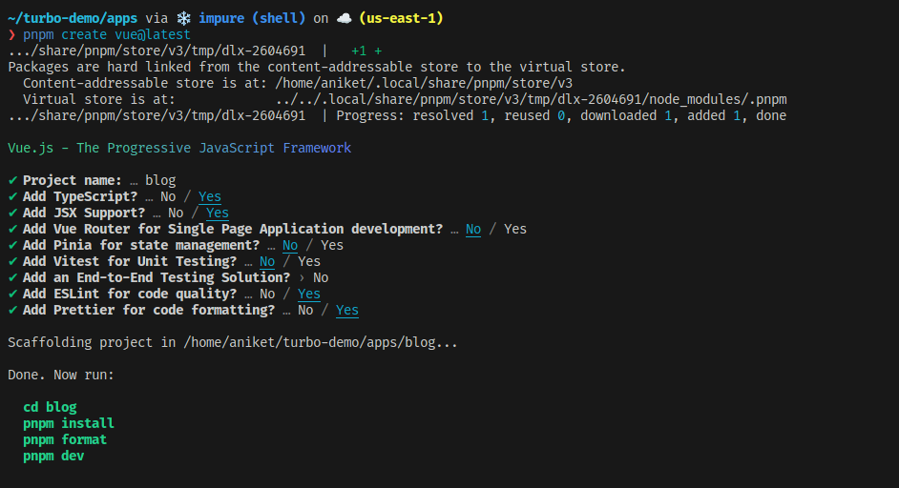The image size is (899, 488).
Task: Select Yes for Add JSX Support
Action: tap(218, 213)
